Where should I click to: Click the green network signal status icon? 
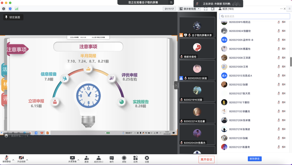tap(16, 9)
